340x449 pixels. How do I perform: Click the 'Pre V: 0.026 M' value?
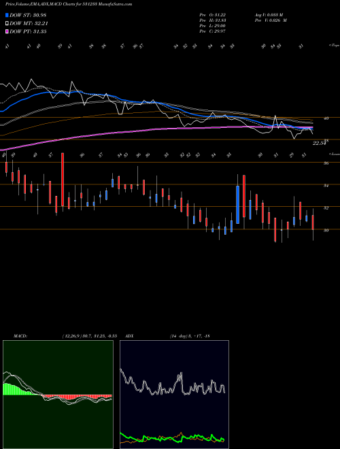[271, 20]
